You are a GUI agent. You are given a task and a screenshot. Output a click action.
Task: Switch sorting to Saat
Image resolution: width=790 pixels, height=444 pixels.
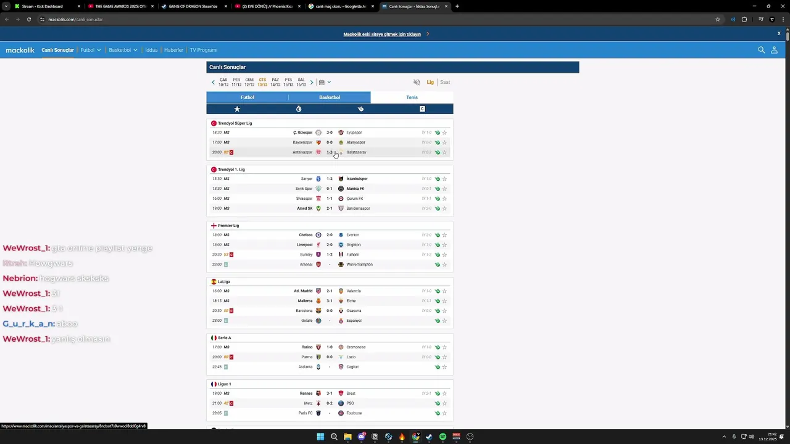point(445,82)
